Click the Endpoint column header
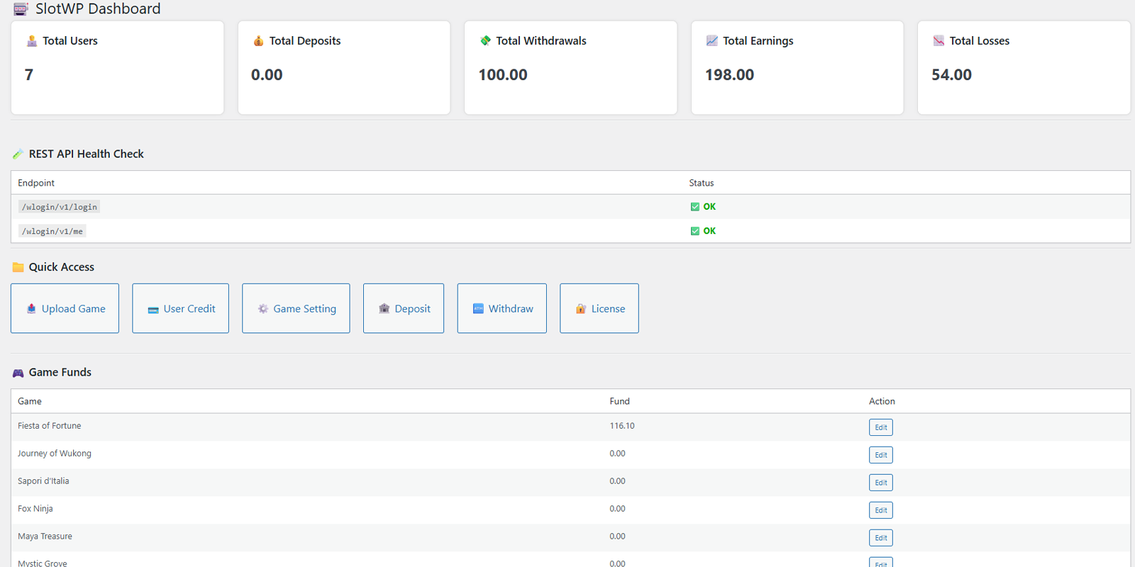 tap(36, 183)
